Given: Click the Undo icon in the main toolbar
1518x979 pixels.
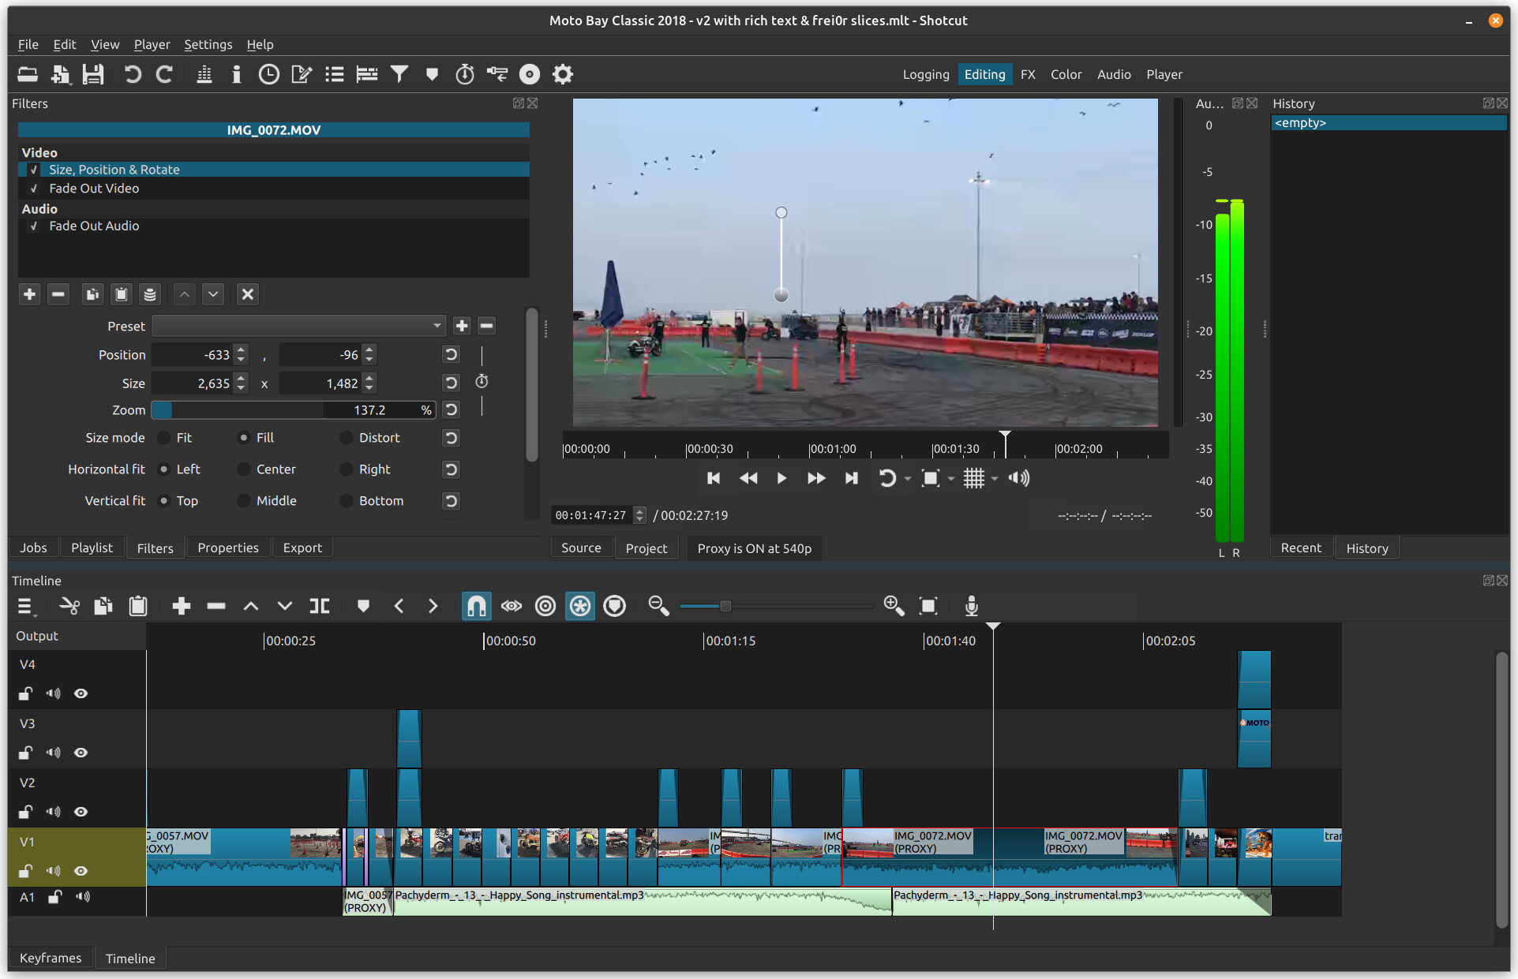Looking at the screenshot, I should (132, 73).
